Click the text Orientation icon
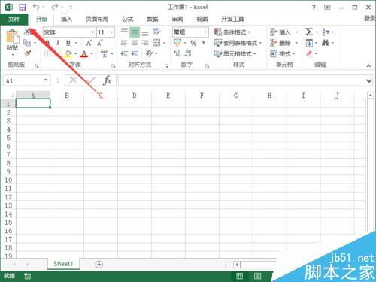The height and width of the screenshot is (282, 376). pyautogui.click(x=150, y=53)
